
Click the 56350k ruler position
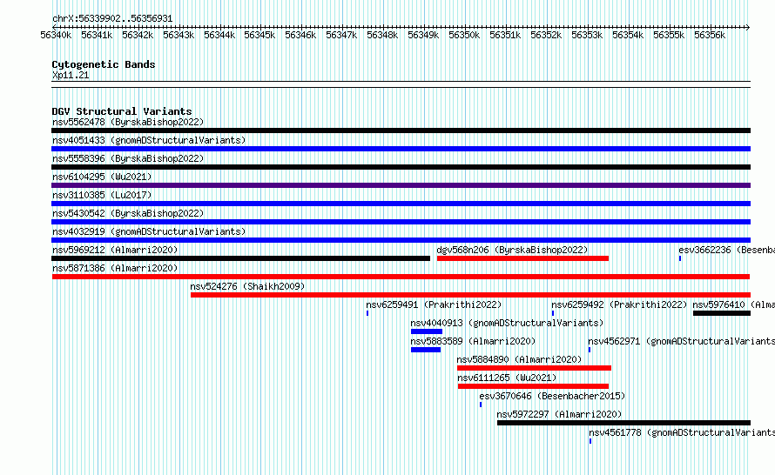tap(464, 35)
